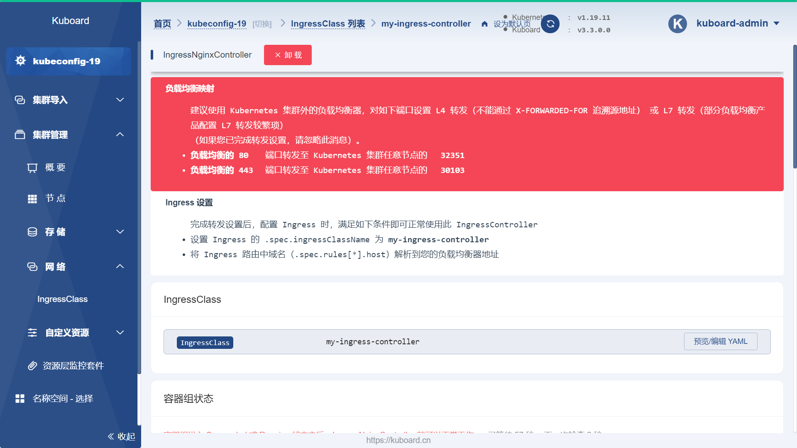Collapse the 网络 submenu chevron
This screenshot has width=797, height=448.
[x=120, y=266]
